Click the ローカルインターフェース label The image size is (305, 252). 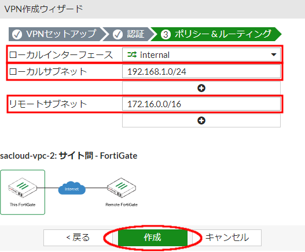[61, 54]
